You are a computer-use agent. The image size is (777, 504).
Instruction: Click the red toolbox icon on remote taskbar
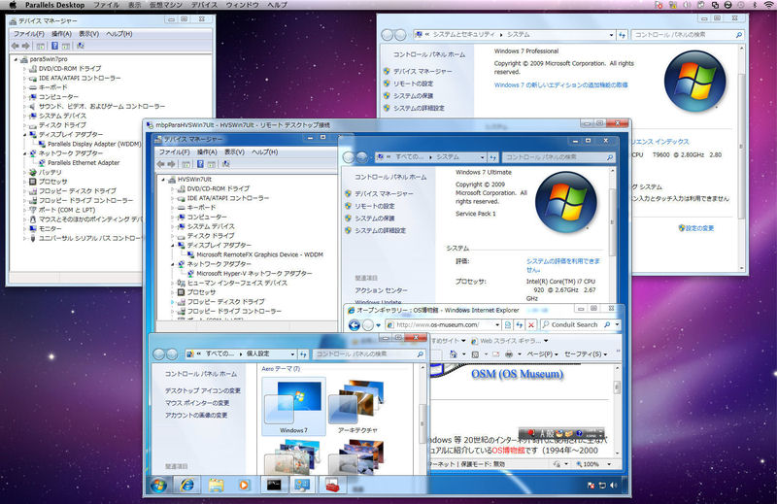pyautogui.click(x=331, y=485)
